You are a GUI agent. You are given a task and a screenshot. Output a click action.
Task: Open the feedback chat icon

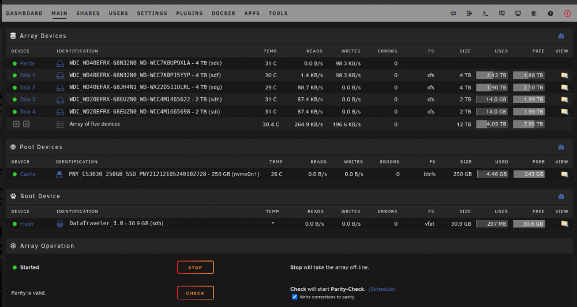[501, 14]
